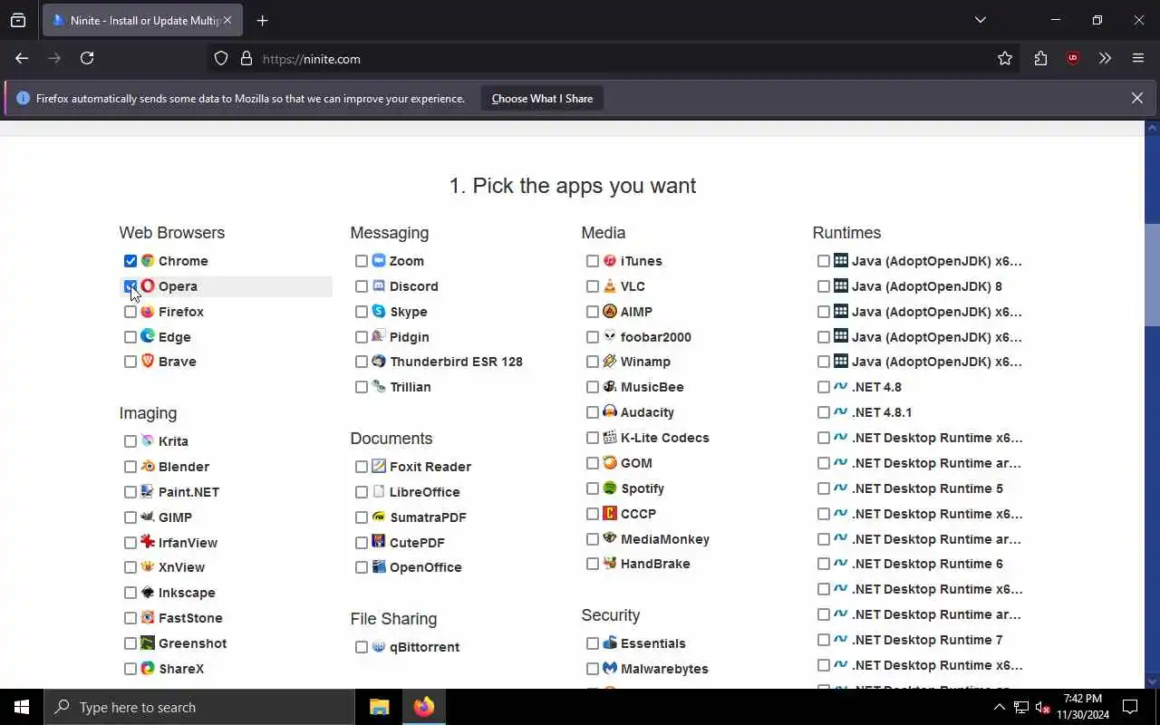
Task: Click the Paint.NET label
Action: [188, 492]
